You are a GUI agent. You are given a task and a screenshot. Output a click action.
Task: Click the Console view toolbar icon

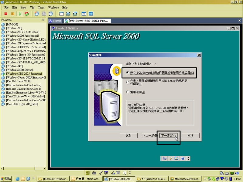pos(91,14)
